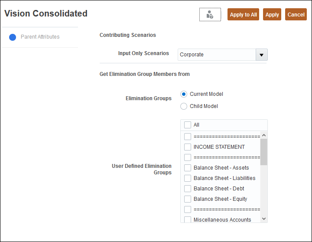
Task: Click the list scroll down arrow
Action: click(264, 219)
